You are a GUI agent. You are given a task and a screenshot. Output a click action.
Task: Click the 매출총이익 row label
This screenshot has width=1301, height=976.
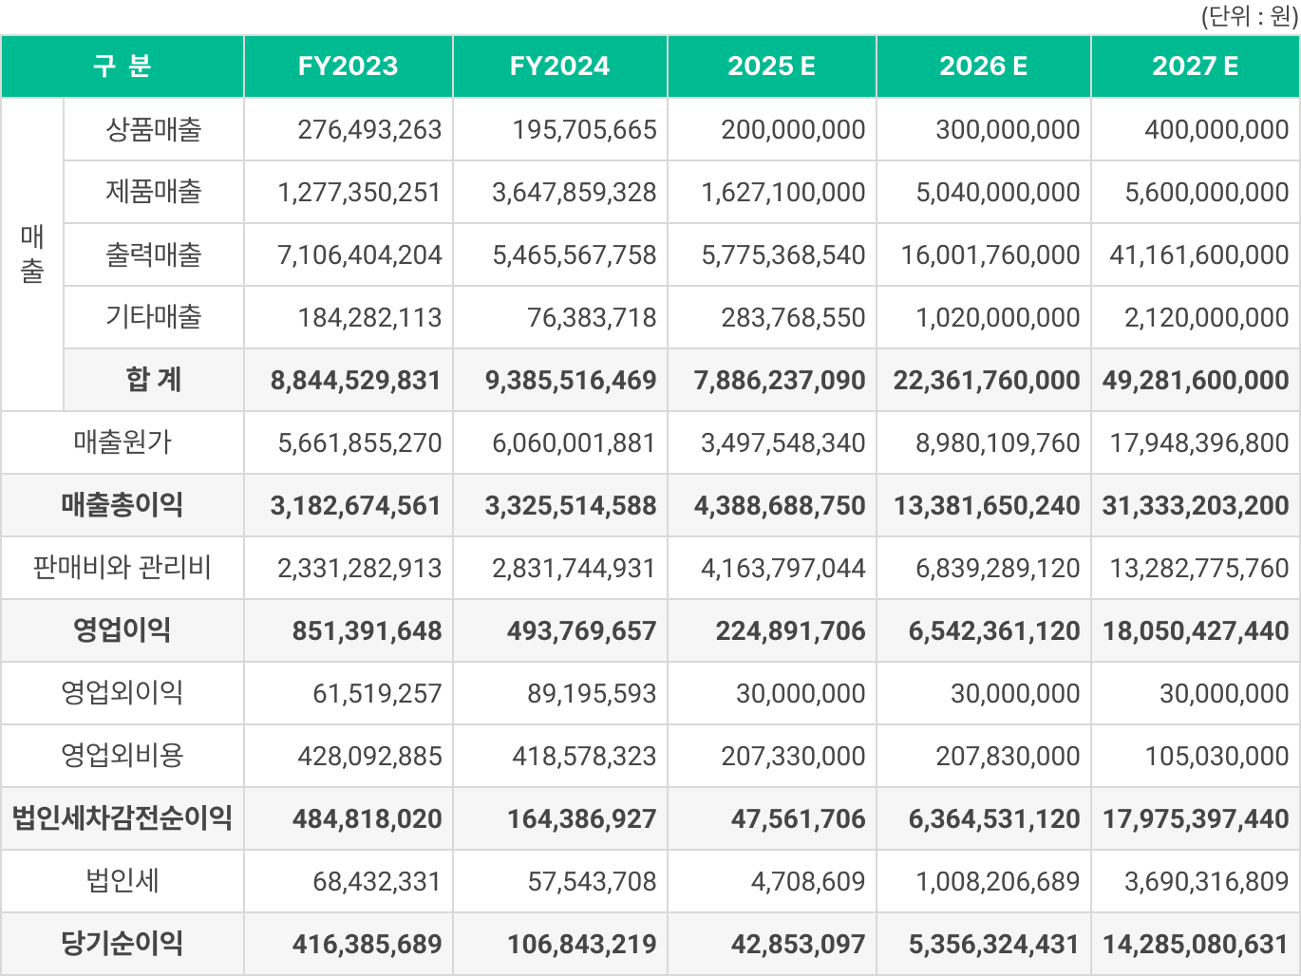tap(123, 505)
